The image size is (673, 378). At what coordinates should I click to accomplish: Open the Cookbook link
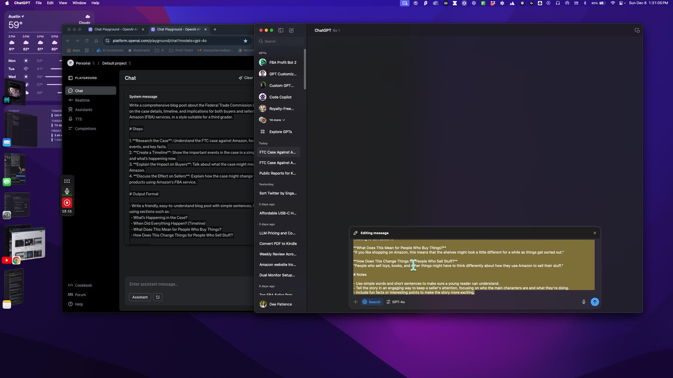[83, 286]
